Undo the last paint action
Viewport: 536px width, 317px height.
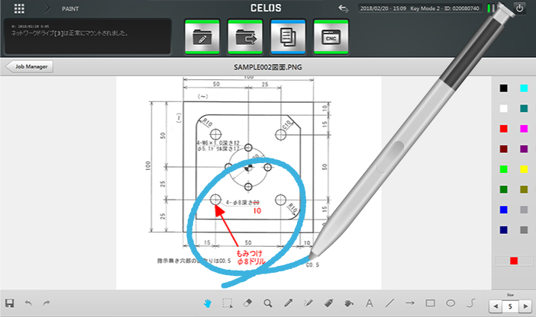[x=28, y=303]
